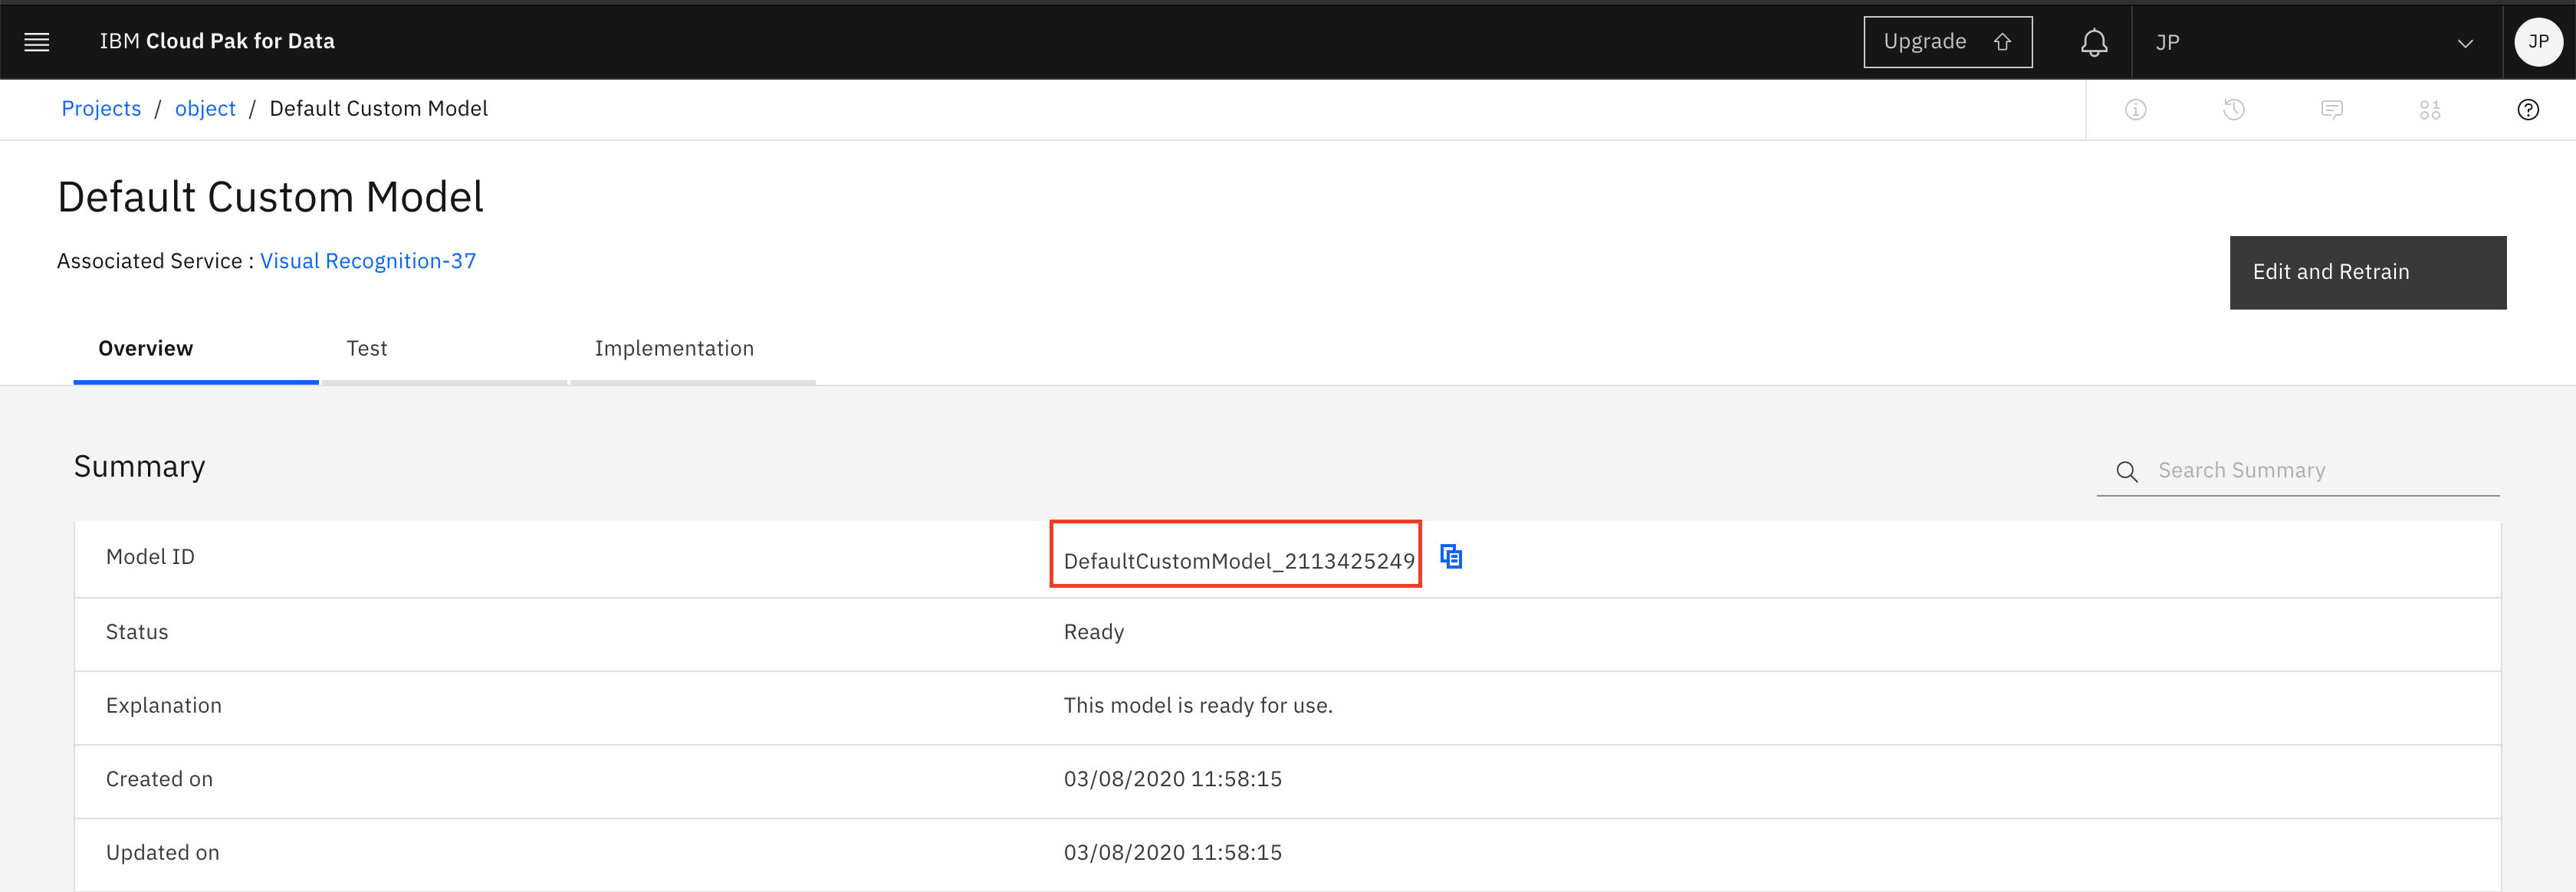Copy the Model ID to clipboard
Viewport: 2576px width, 892px height.
tap(1451, 557)
